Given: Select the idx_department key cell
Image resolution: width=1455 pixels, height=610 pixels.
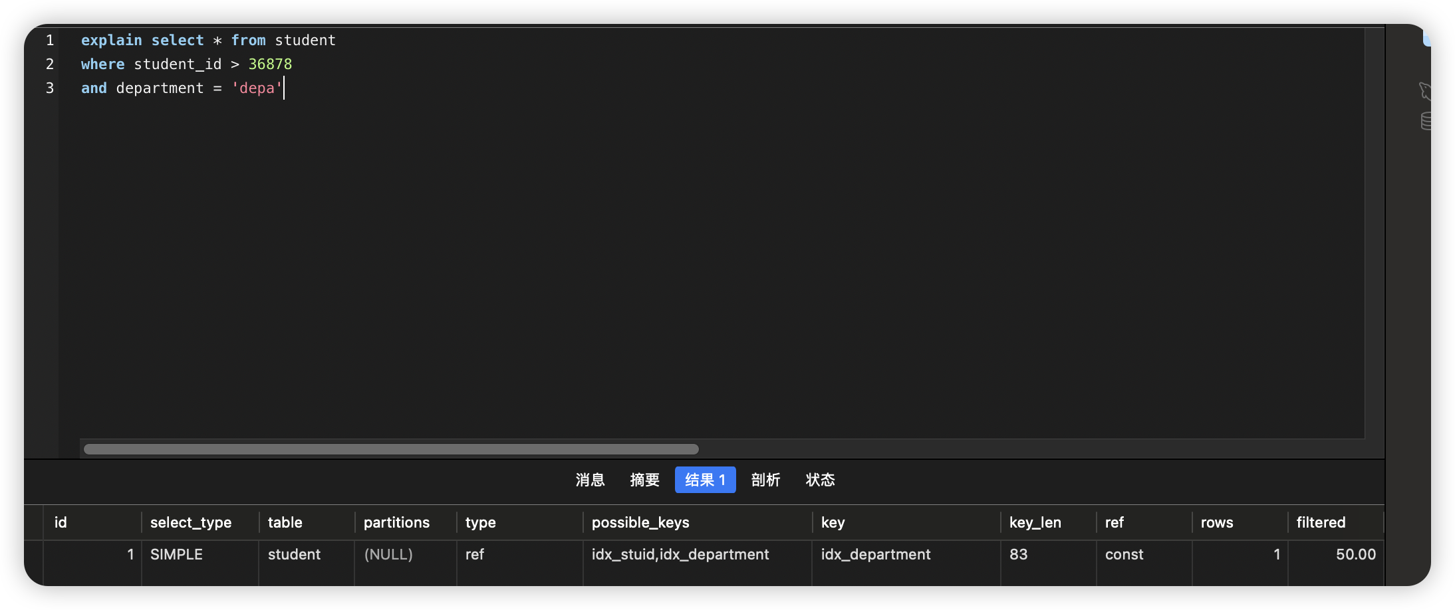Looking at the screenshot, I should (906, 554).
